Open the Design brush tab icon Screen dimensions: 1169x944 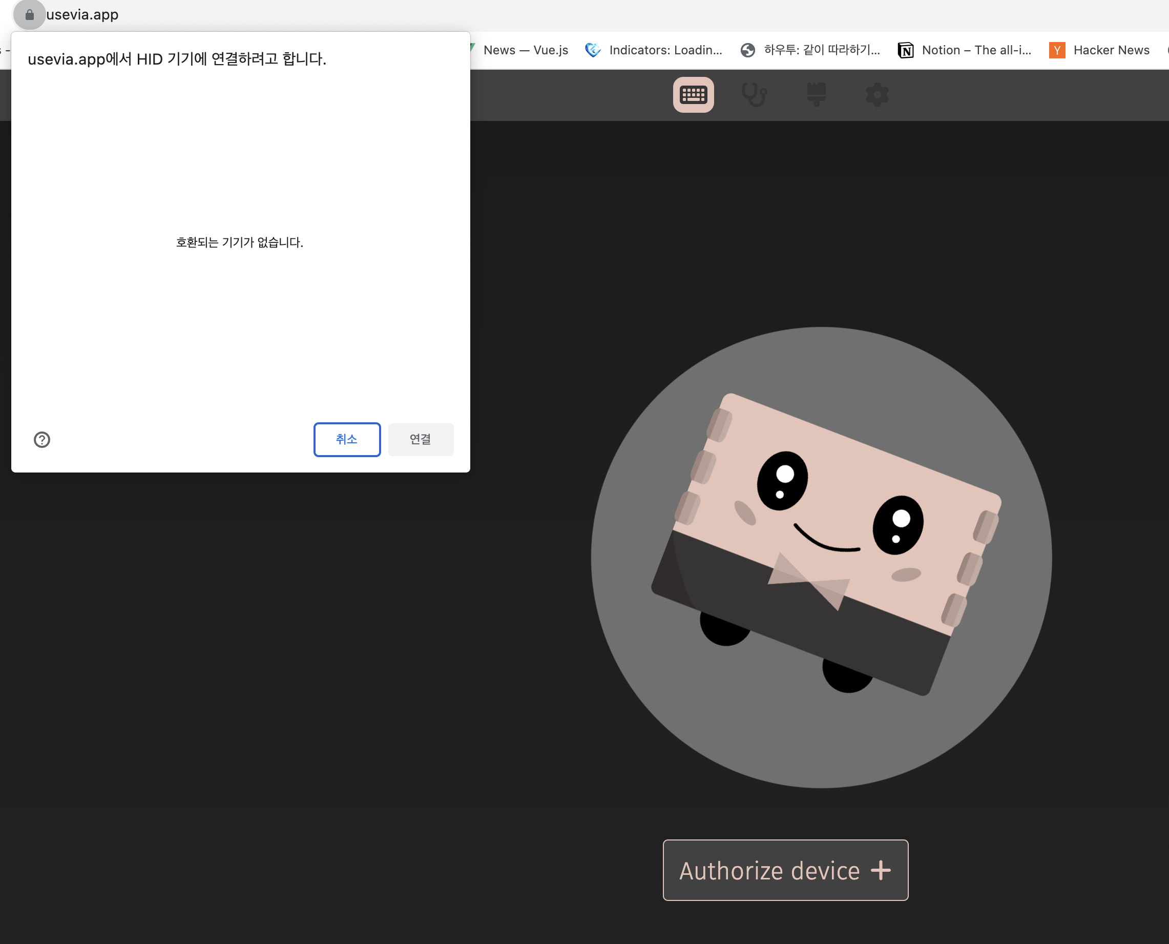pyautogui.click(x=816, y=95)
